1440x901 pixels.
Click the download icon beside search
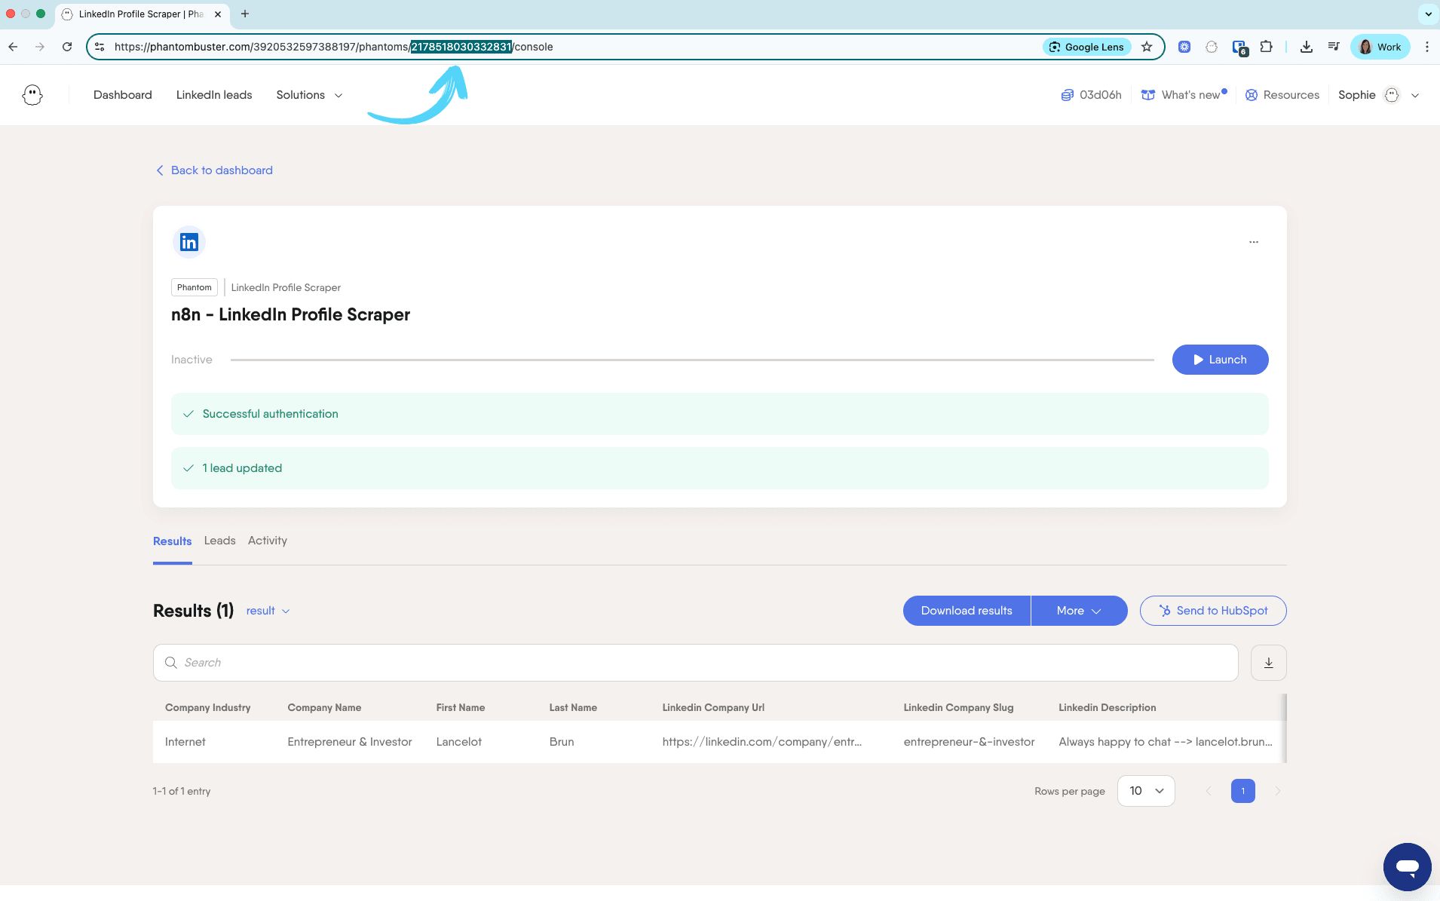[x=1269, y=663]
